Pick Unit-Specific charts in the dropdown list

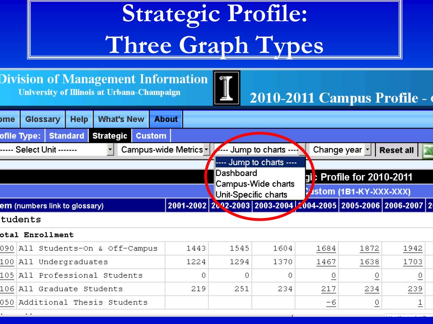coord(260,194)
